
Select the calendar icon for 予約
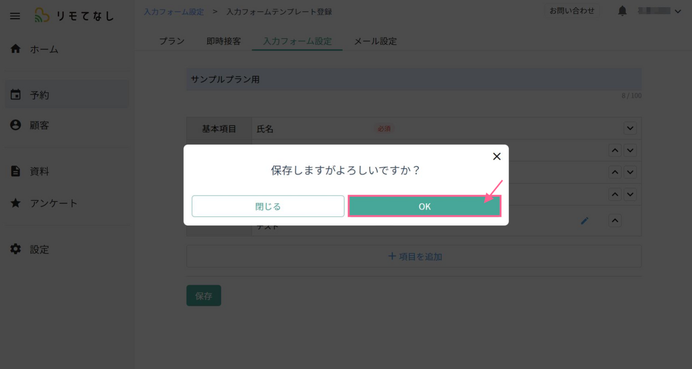[15, 95]
